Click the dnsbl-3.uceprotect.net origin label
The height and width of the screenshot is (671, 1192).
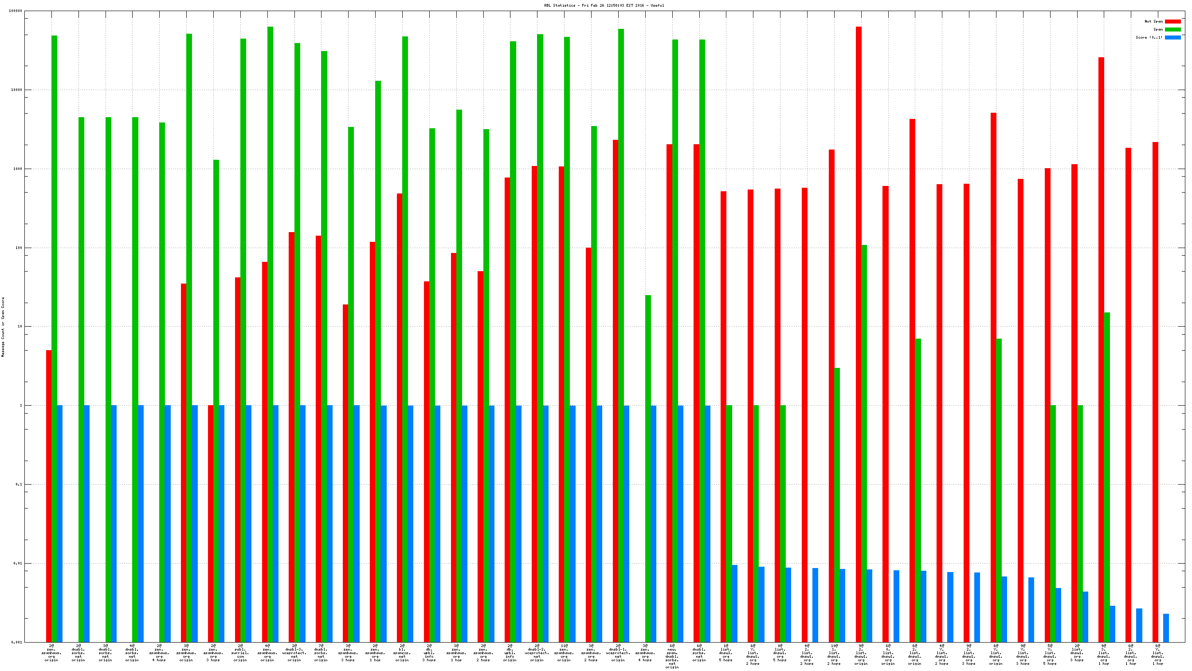(x=294, y=652)
